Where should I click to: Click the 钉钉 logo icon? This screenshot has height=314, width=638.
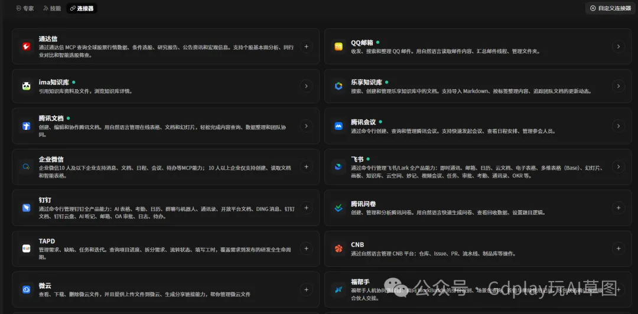click(x=27, y=208)
